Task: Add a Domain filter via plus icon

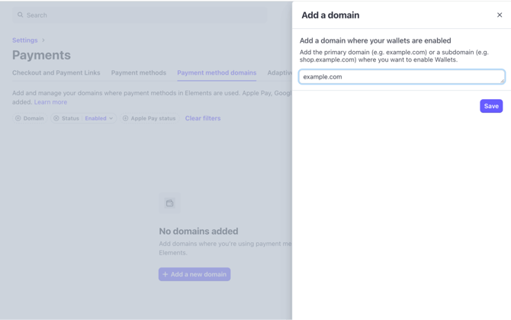Action: pos(18,118)
